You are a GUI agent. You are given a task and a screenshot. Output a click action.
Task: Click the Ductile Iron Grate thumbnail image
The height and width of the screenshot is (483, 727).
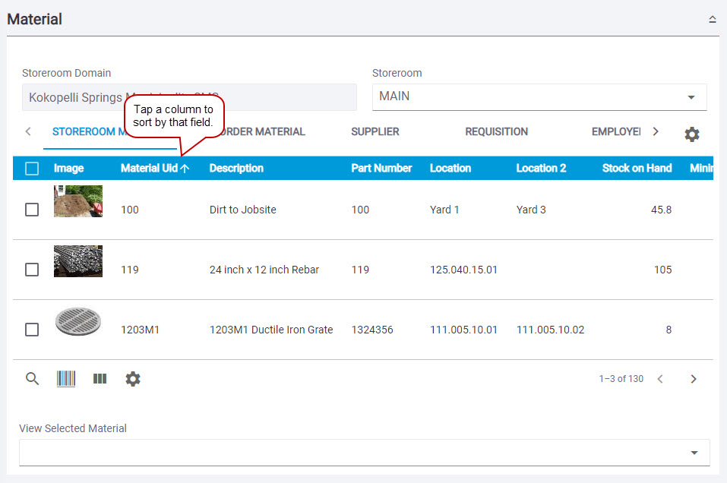(78, 324)
